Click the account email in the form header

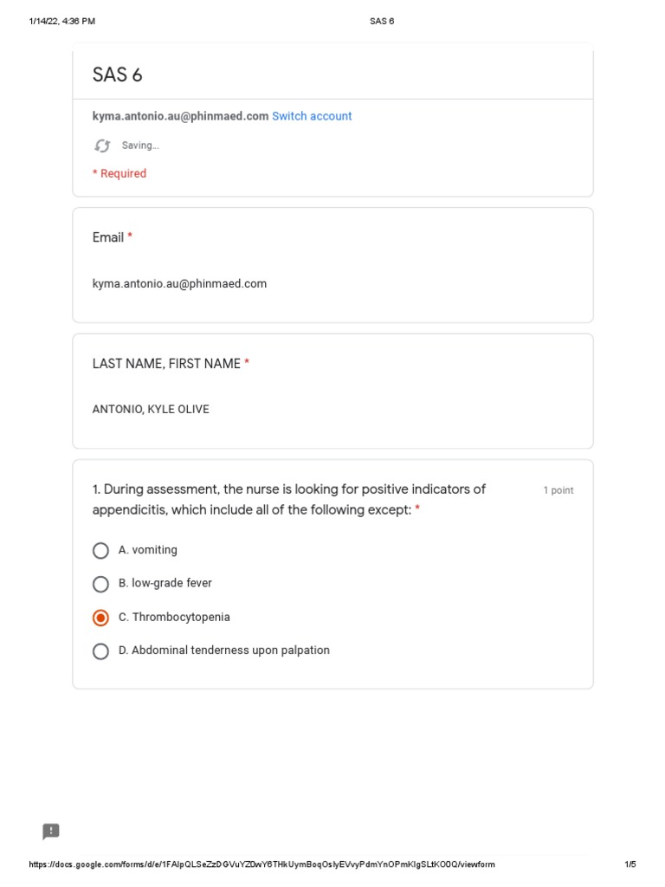point(180,116)
